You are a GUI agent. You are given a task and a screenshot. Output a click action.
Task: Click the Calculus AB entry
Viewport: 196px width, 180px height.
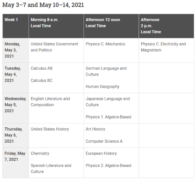42,68
